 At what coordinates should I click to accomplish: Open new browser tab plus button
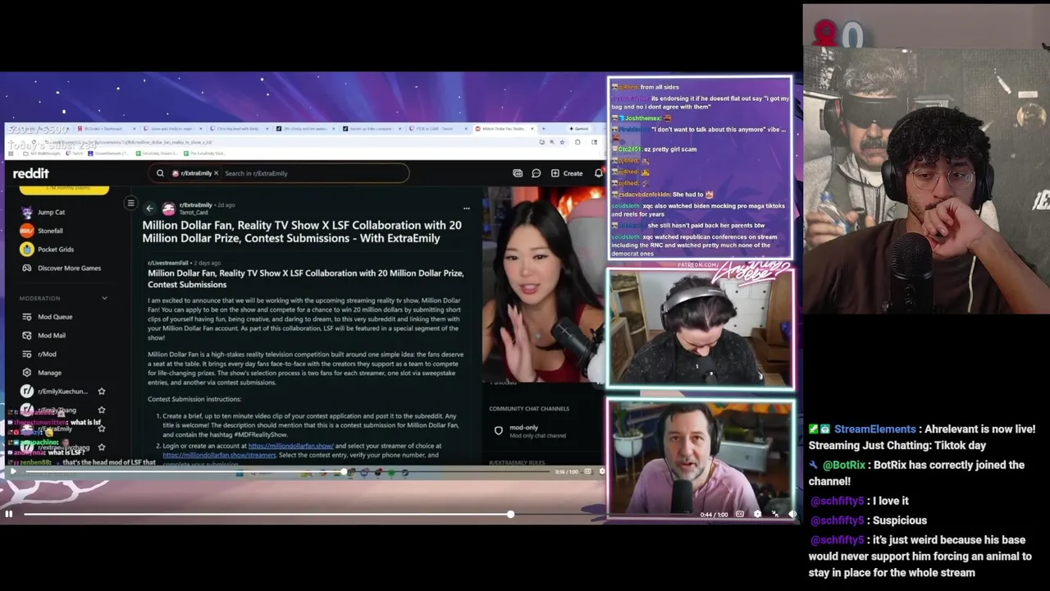[543, 129]
